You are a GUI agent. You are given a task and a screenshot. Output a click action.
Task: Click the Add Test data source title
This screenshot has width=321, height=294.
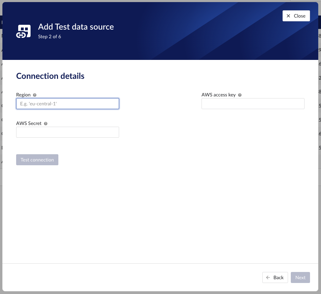tap(76, 27)
